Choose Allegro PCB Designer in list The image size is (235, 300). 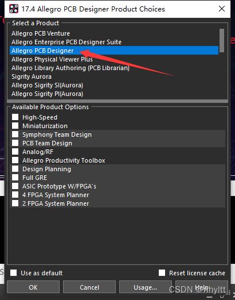(114, 51)
